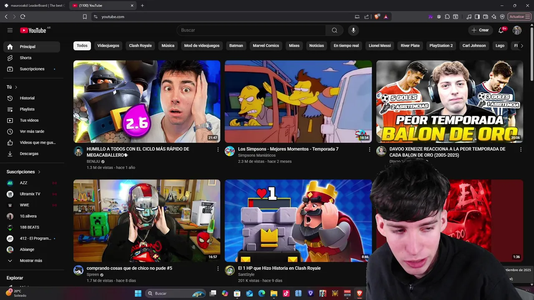Open Historial in the sidebar
This screenshot has height=300, width=534.
(x=32, y=98)
